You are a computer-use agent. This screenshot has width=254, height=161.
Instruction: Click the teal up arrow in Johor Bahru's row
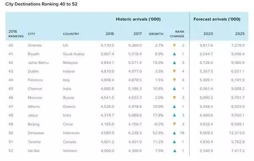pyautogui.click(x=174, y=63)
